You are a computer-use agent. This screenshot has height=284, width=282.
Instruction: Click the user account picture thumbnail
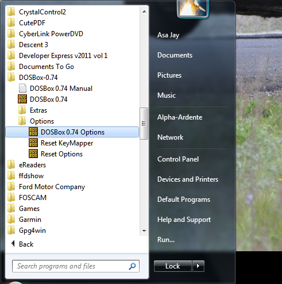click(x=193, y=9)
